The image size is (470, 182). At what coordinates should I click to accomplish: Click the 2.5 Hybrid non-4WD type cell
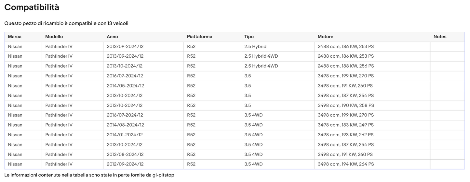click(255, 47)
